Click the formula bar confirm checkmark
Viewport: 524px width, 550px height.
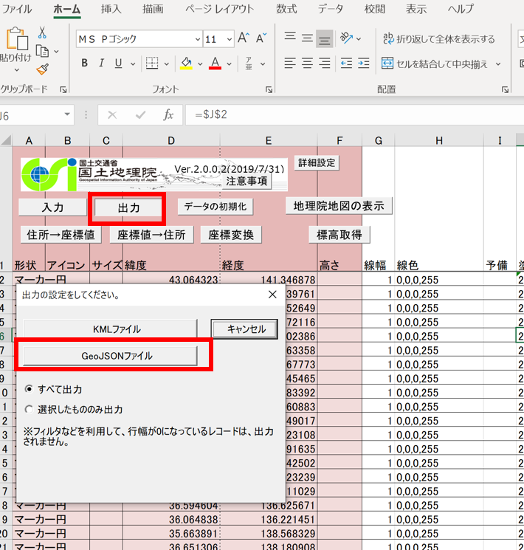[141, 114]
